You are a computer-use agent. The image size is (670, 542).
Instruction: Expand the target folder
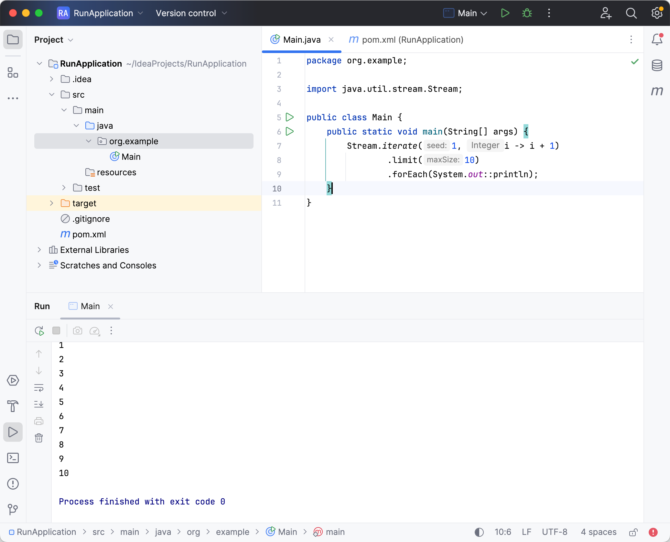click(51, 203)
